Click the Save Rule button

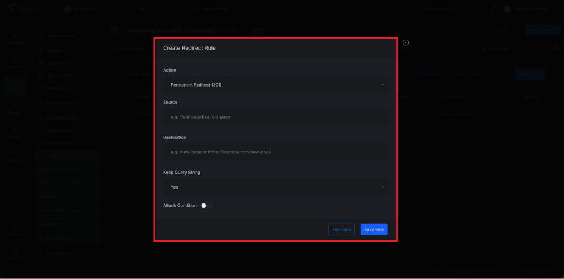click(x=374, y=229)
